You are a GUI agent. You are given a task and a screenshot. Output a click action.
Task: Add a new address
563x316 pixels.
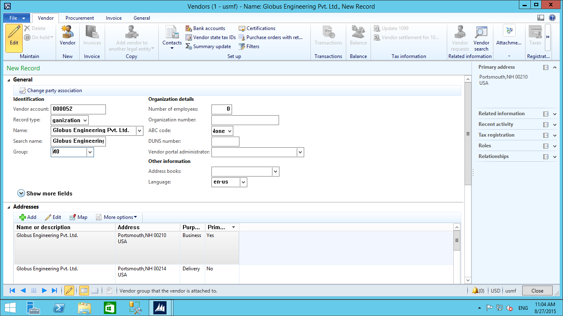(28, 217)
